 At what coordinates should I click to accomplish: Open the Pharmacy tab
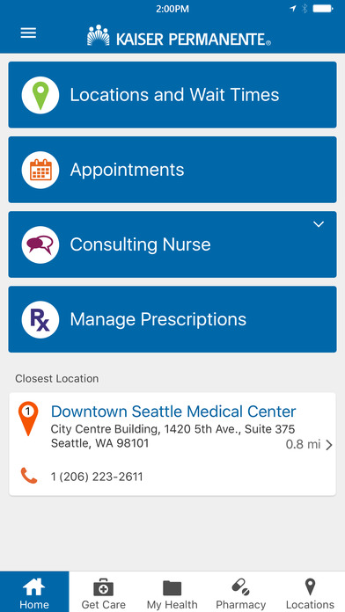pos(240,592)
